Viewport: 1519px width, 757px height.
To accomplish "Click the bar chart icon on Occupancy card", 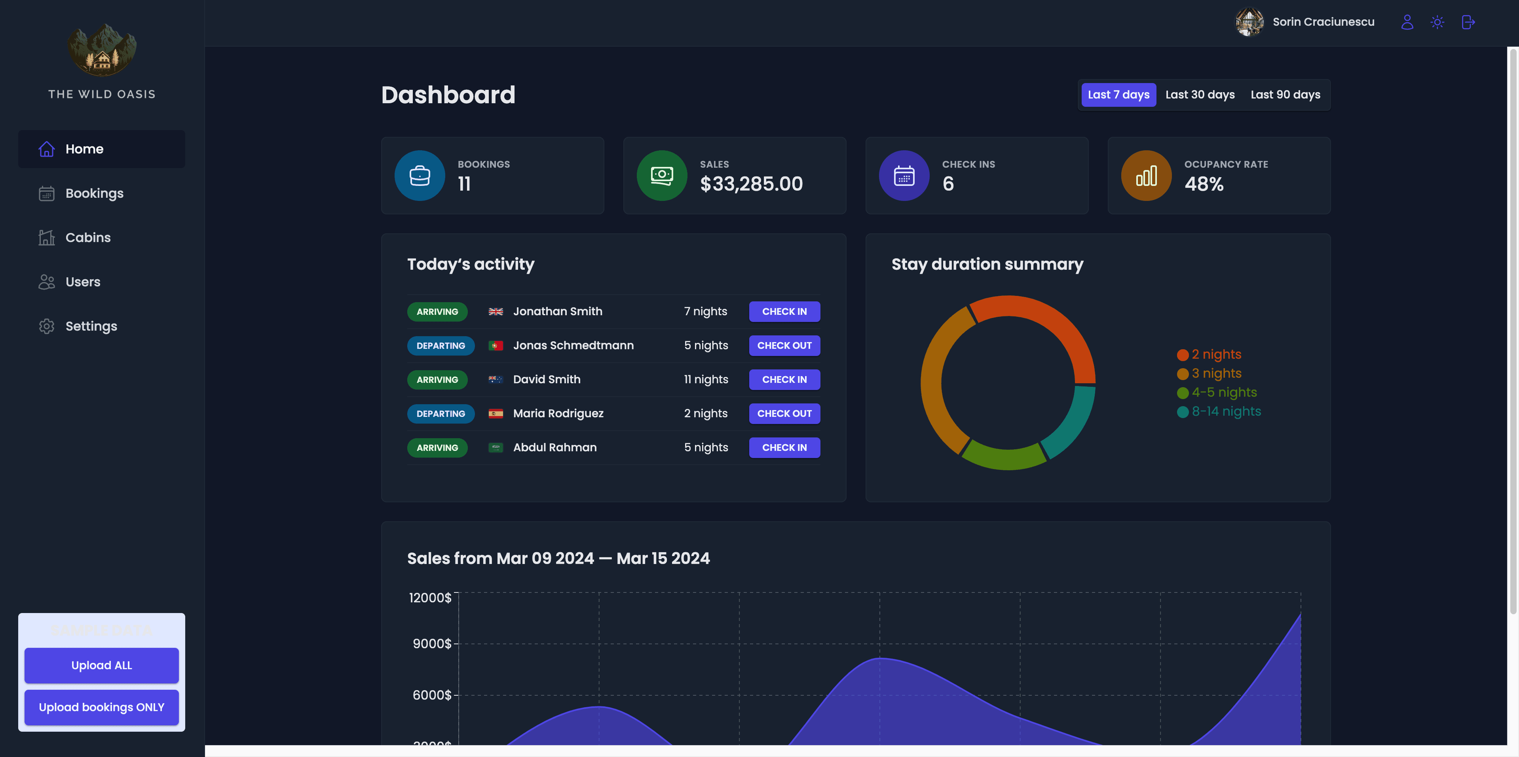I will (1146, 176).
